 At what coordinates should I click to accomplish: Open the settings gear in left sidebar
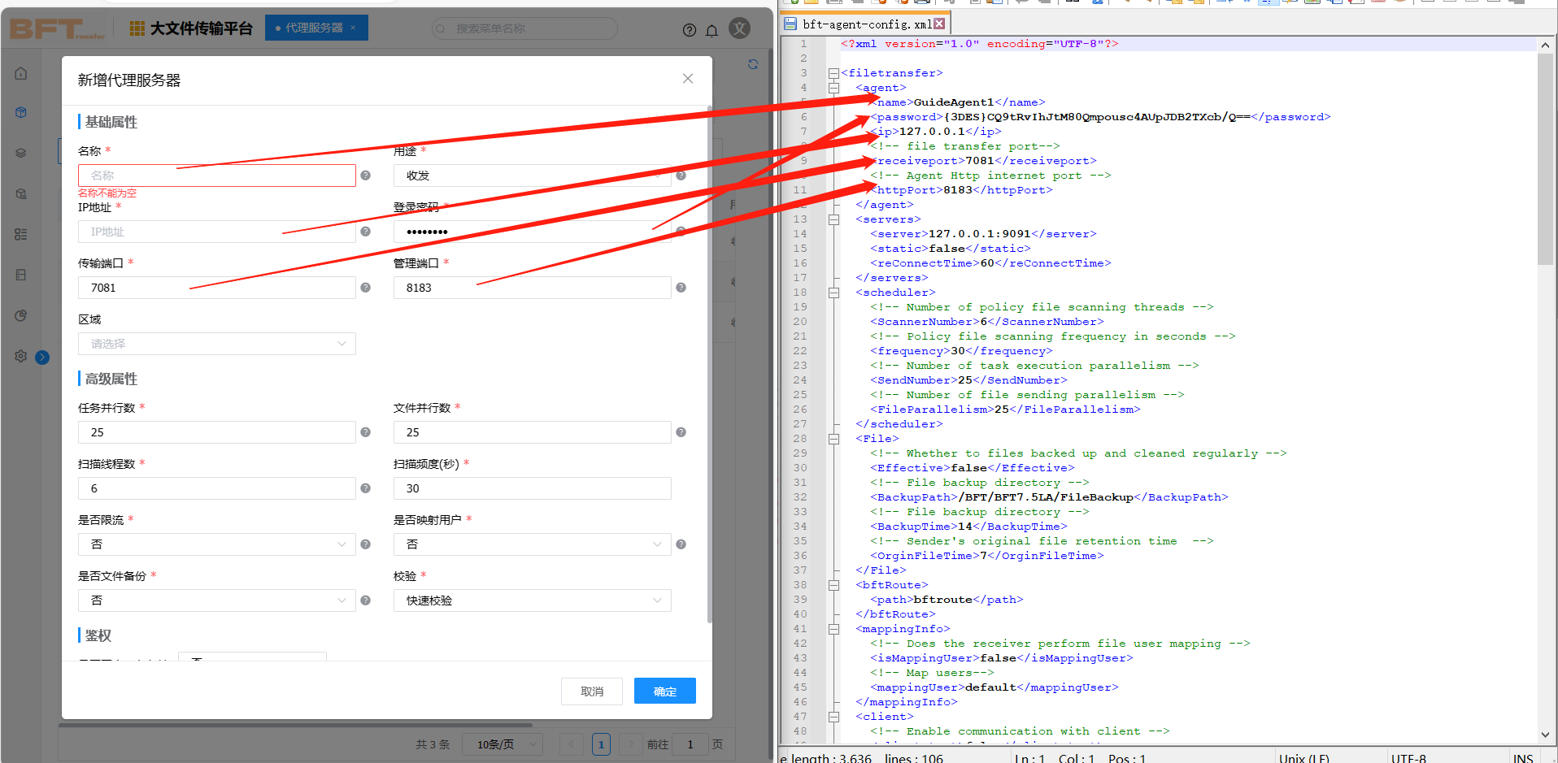click(x=21, y=356)
